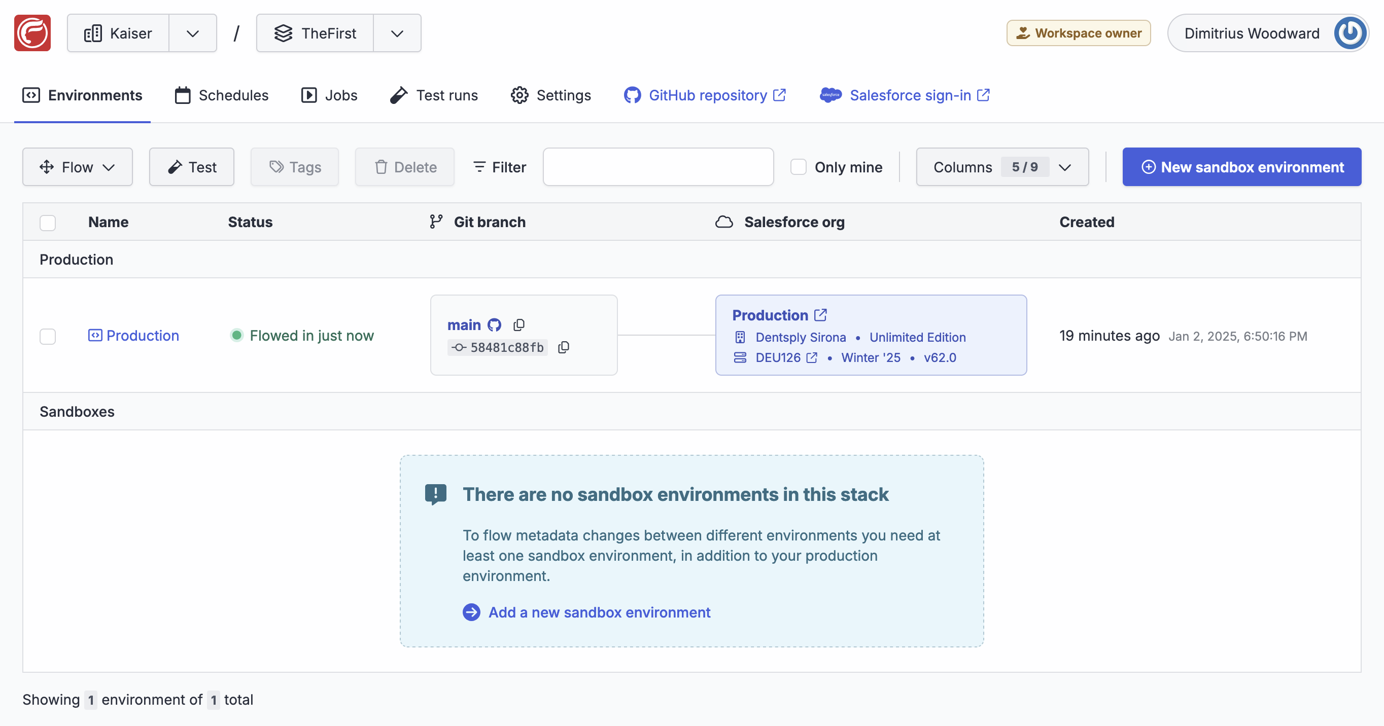The image size is (1384, 726).
Task: Click the 19 minutes ago timestamp
Action: click(1110, 336)
